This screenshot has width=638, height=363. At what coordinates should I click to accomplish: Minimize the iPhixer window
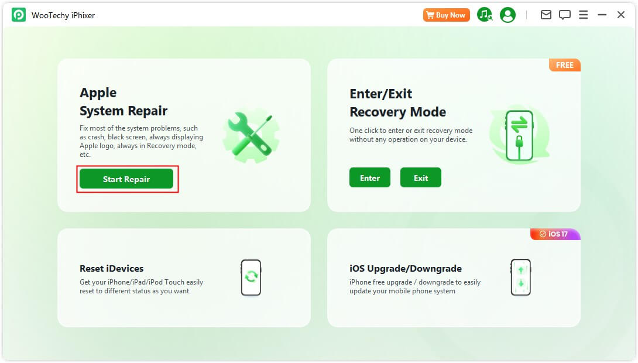tap(602, 15)
